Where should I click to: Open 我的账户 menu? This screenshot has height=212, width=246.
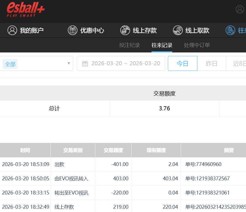click(x=32, y=30)
